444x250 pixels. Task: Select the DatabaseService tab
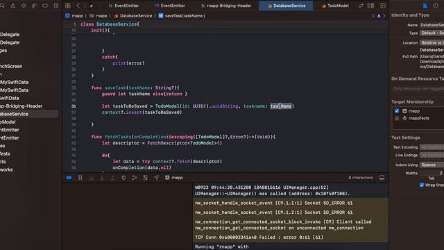[286, 6]
